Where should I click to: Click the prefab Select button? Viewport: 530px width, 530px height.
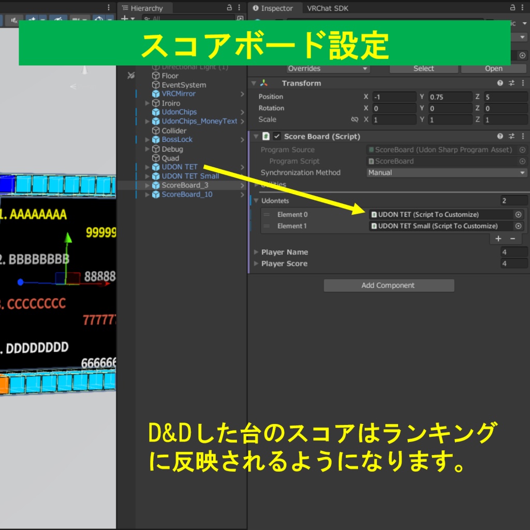tap(423, 68)
